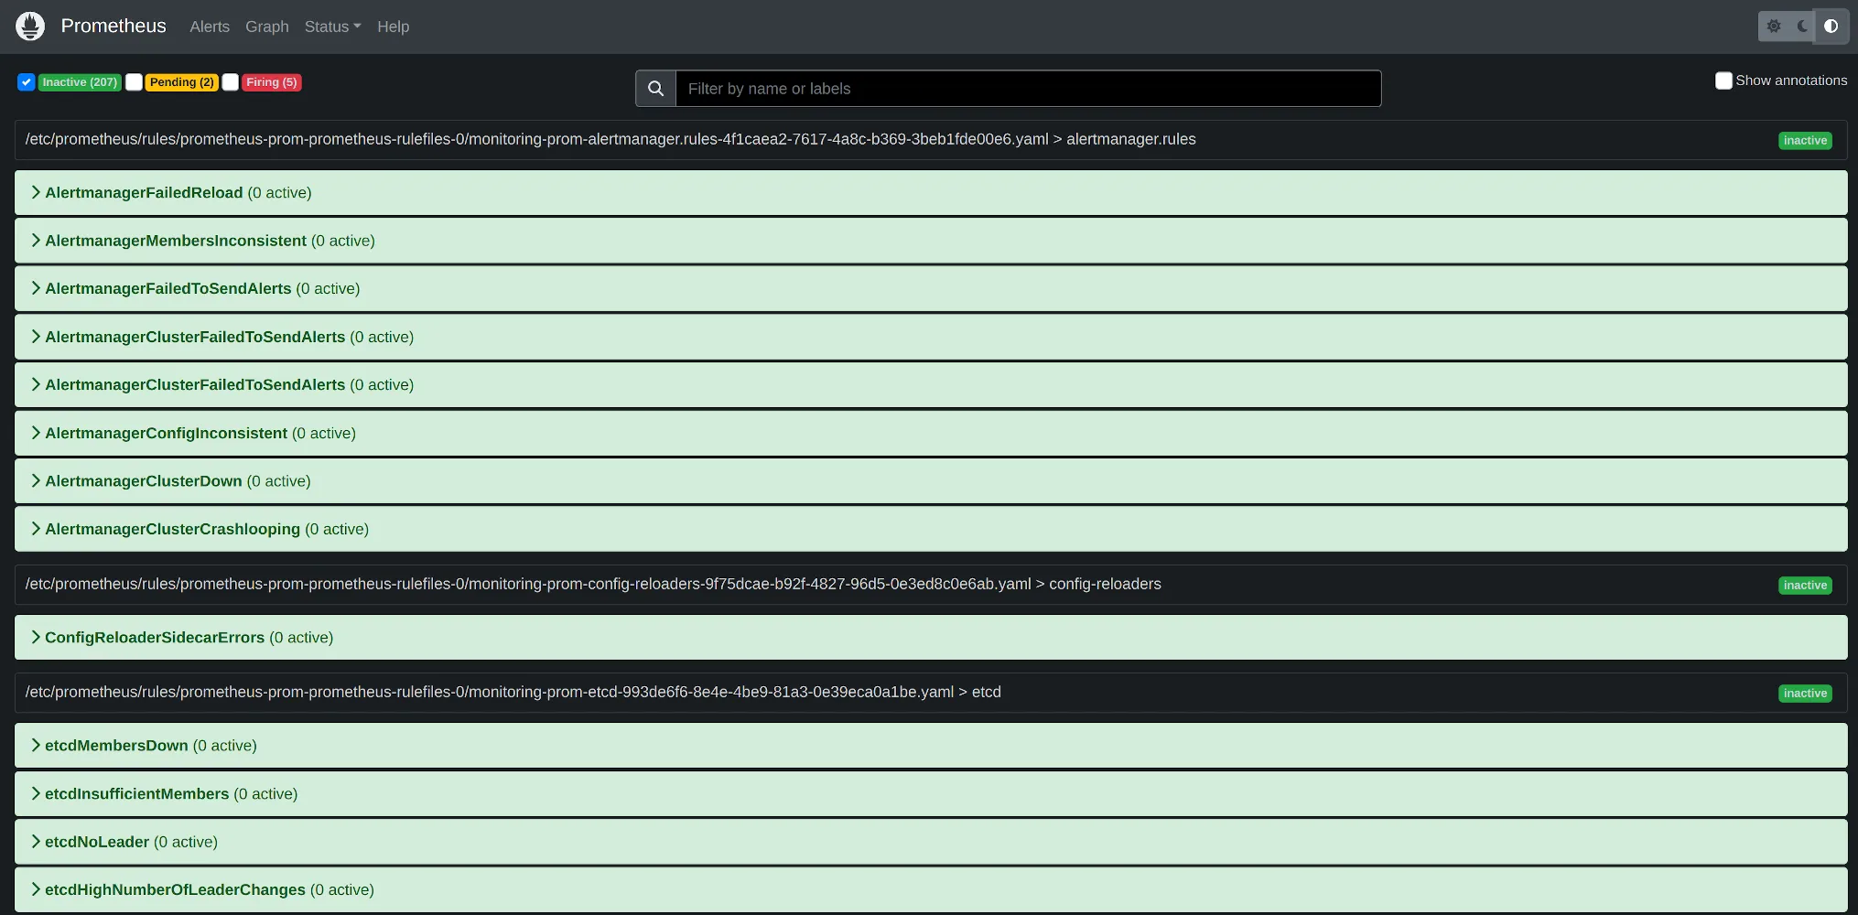Select the auto theme contrast icon
The height and width of the screenshot is (915, 1858).
tap(1831, 26)
